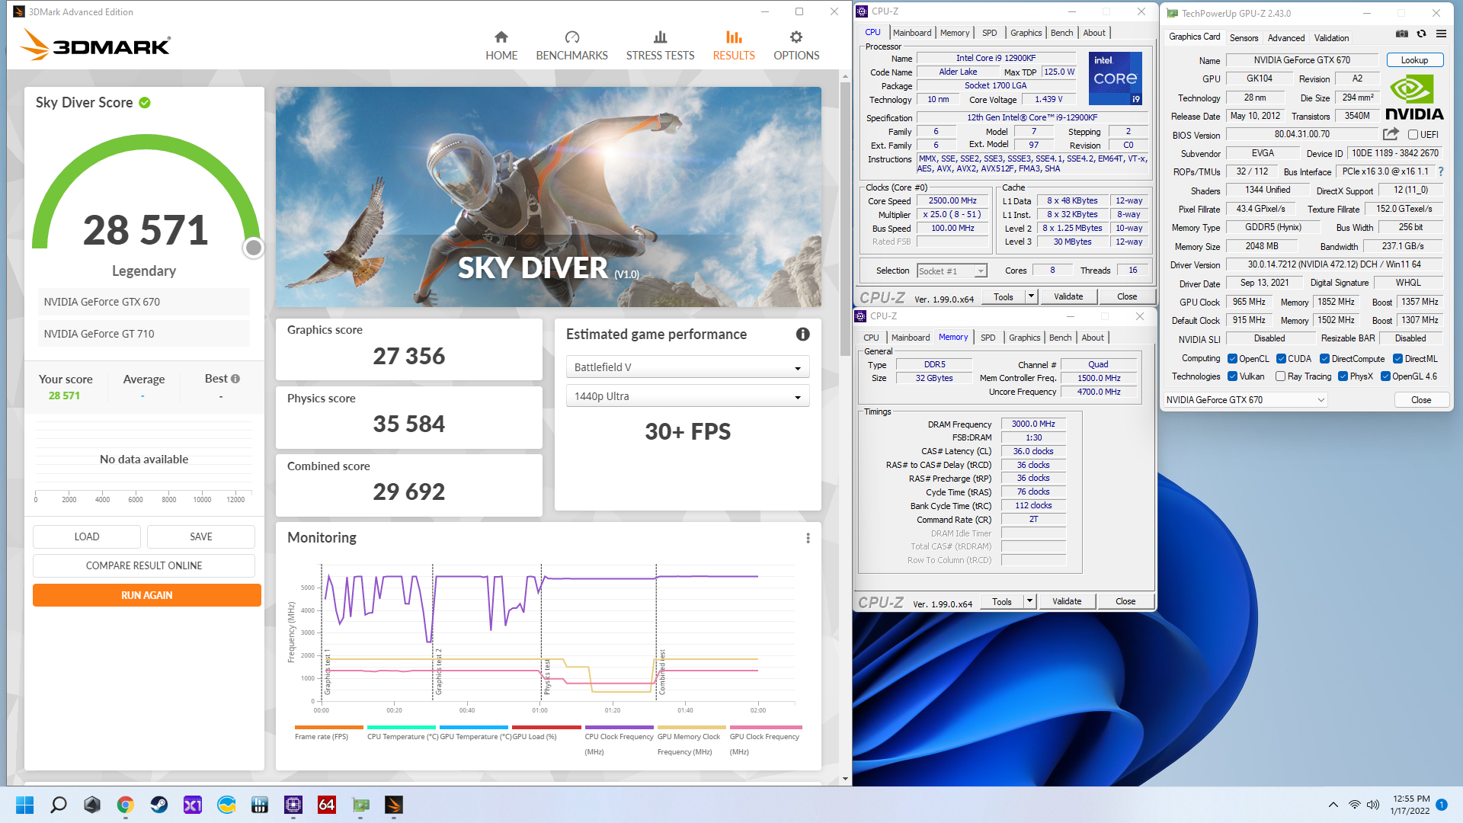Switch to Bench tab in upper CPU-Z

coord(1061,33)
